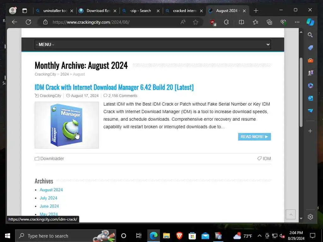This screenshot has width=323, height=242.
Task: Open the 73°F weather widget
Action: [x=243, y=236]
